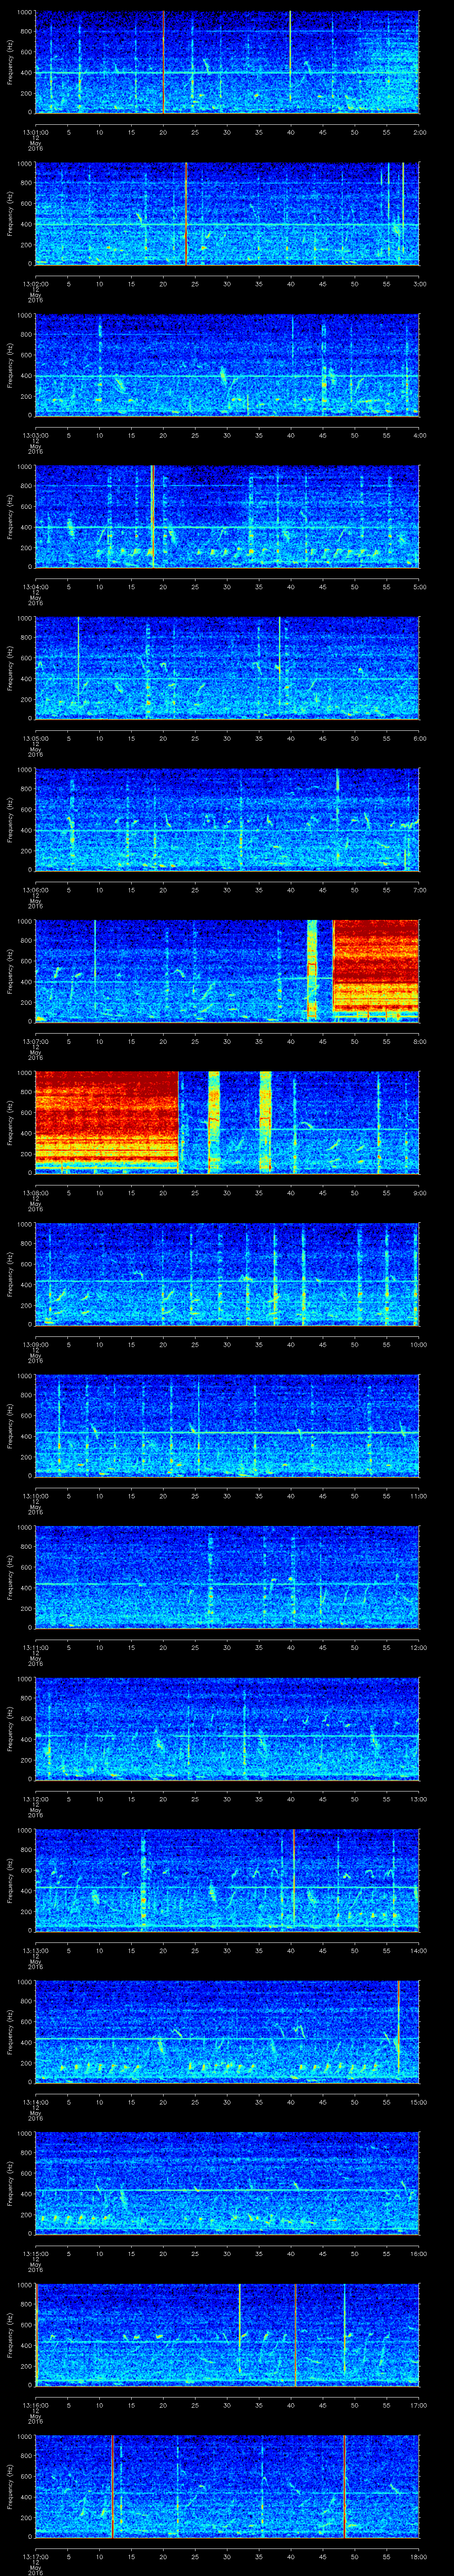Click the '13:07:00' time axis label

click(x=35, y=1041)
